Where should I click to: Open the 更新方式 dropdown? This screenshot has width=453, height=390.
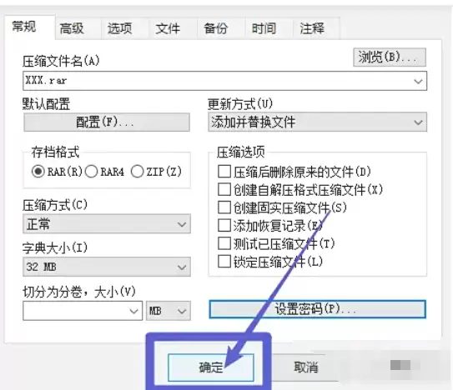317,122
